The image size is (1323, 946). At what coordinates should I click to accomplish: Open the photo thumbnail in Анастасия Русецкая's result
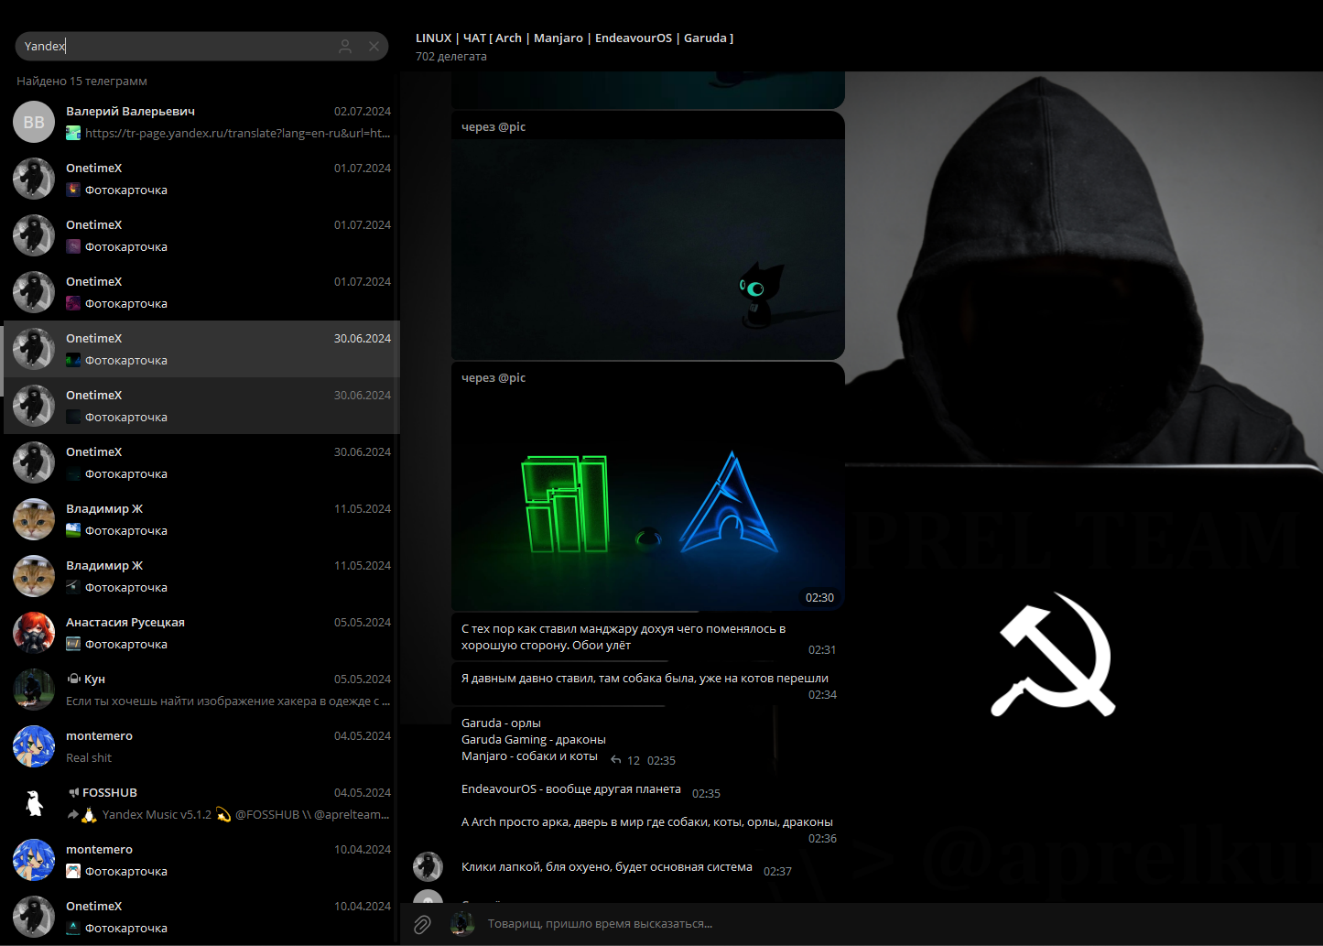73,645
